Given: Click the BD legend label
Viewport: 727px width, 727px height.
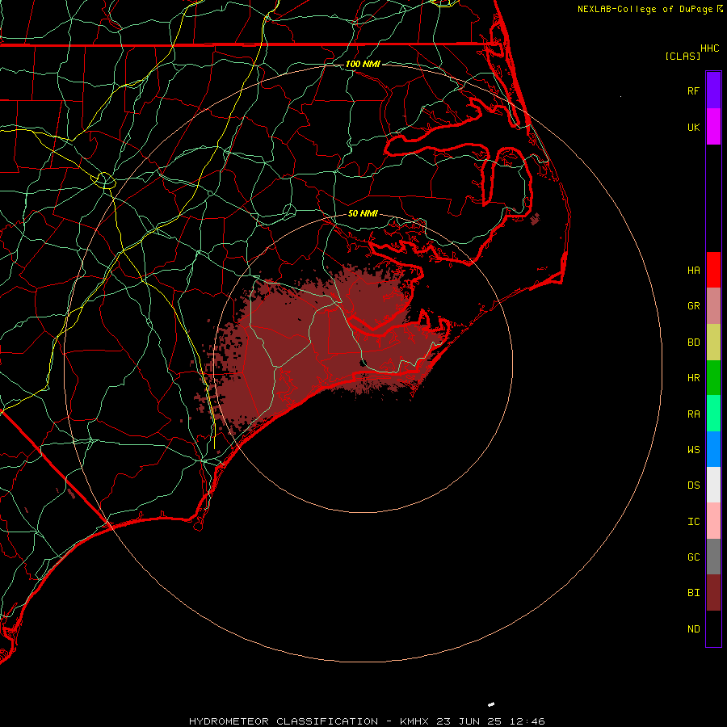Looking at the screenshot, I should pyautogui.click(x=693, y=342).
